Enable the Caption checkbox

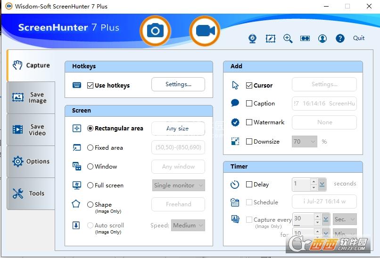point(249,104)
